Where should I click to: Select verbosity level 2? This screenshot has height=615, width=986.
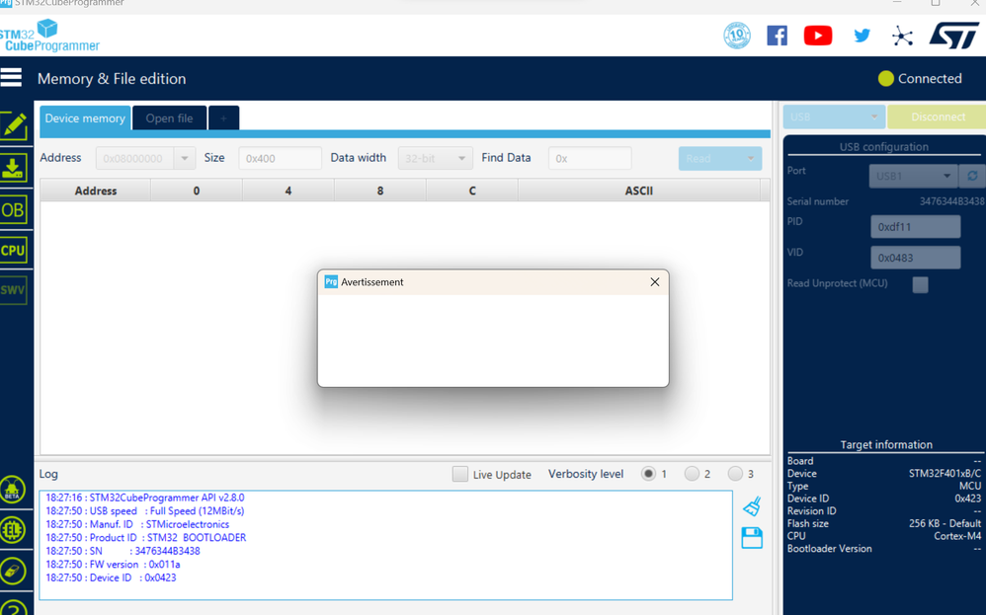coord(692,474)
